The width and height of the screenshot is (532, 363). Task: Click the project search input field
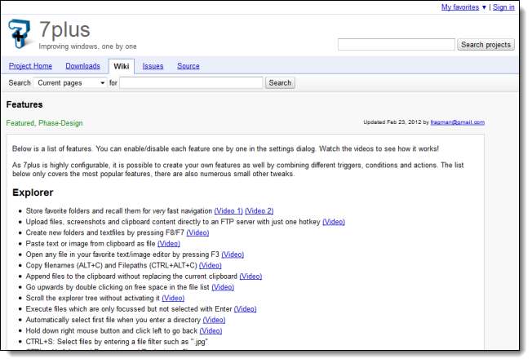click(396, 45)
